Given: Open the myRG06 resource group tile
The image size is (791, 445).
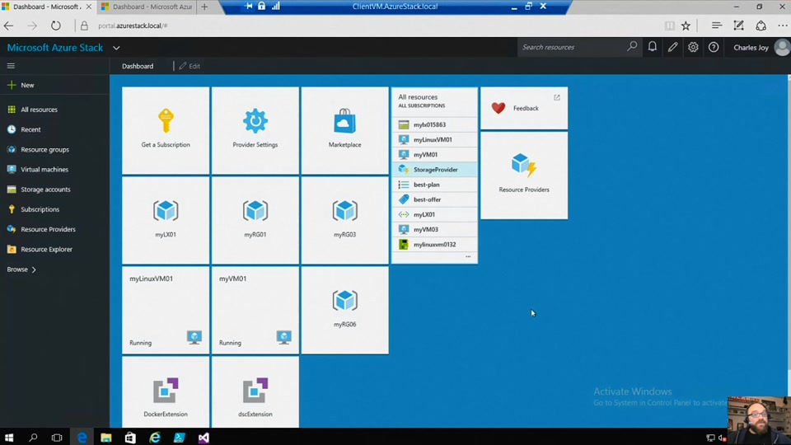Looking at the screenshot, I should [x=345, y=310].
